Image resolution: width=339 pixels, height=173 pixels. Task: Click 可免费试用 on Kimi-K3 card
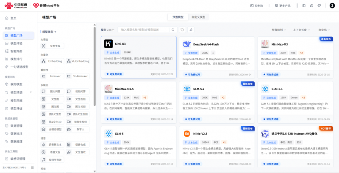click(x=114, y=74)
